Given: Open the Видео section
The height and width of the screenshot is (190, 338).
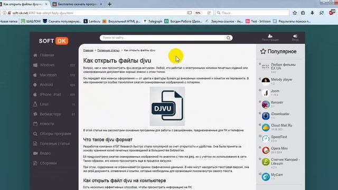Looking at the screenshot, I should [x=45, y=154].
